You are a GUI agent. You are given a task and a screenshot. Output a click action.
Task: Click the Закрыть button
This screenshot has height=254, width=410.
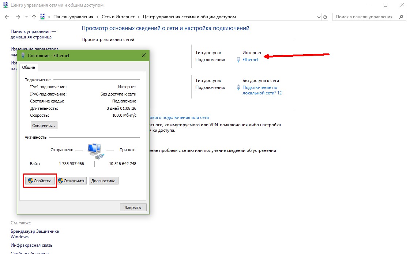(x=133, y=208)
